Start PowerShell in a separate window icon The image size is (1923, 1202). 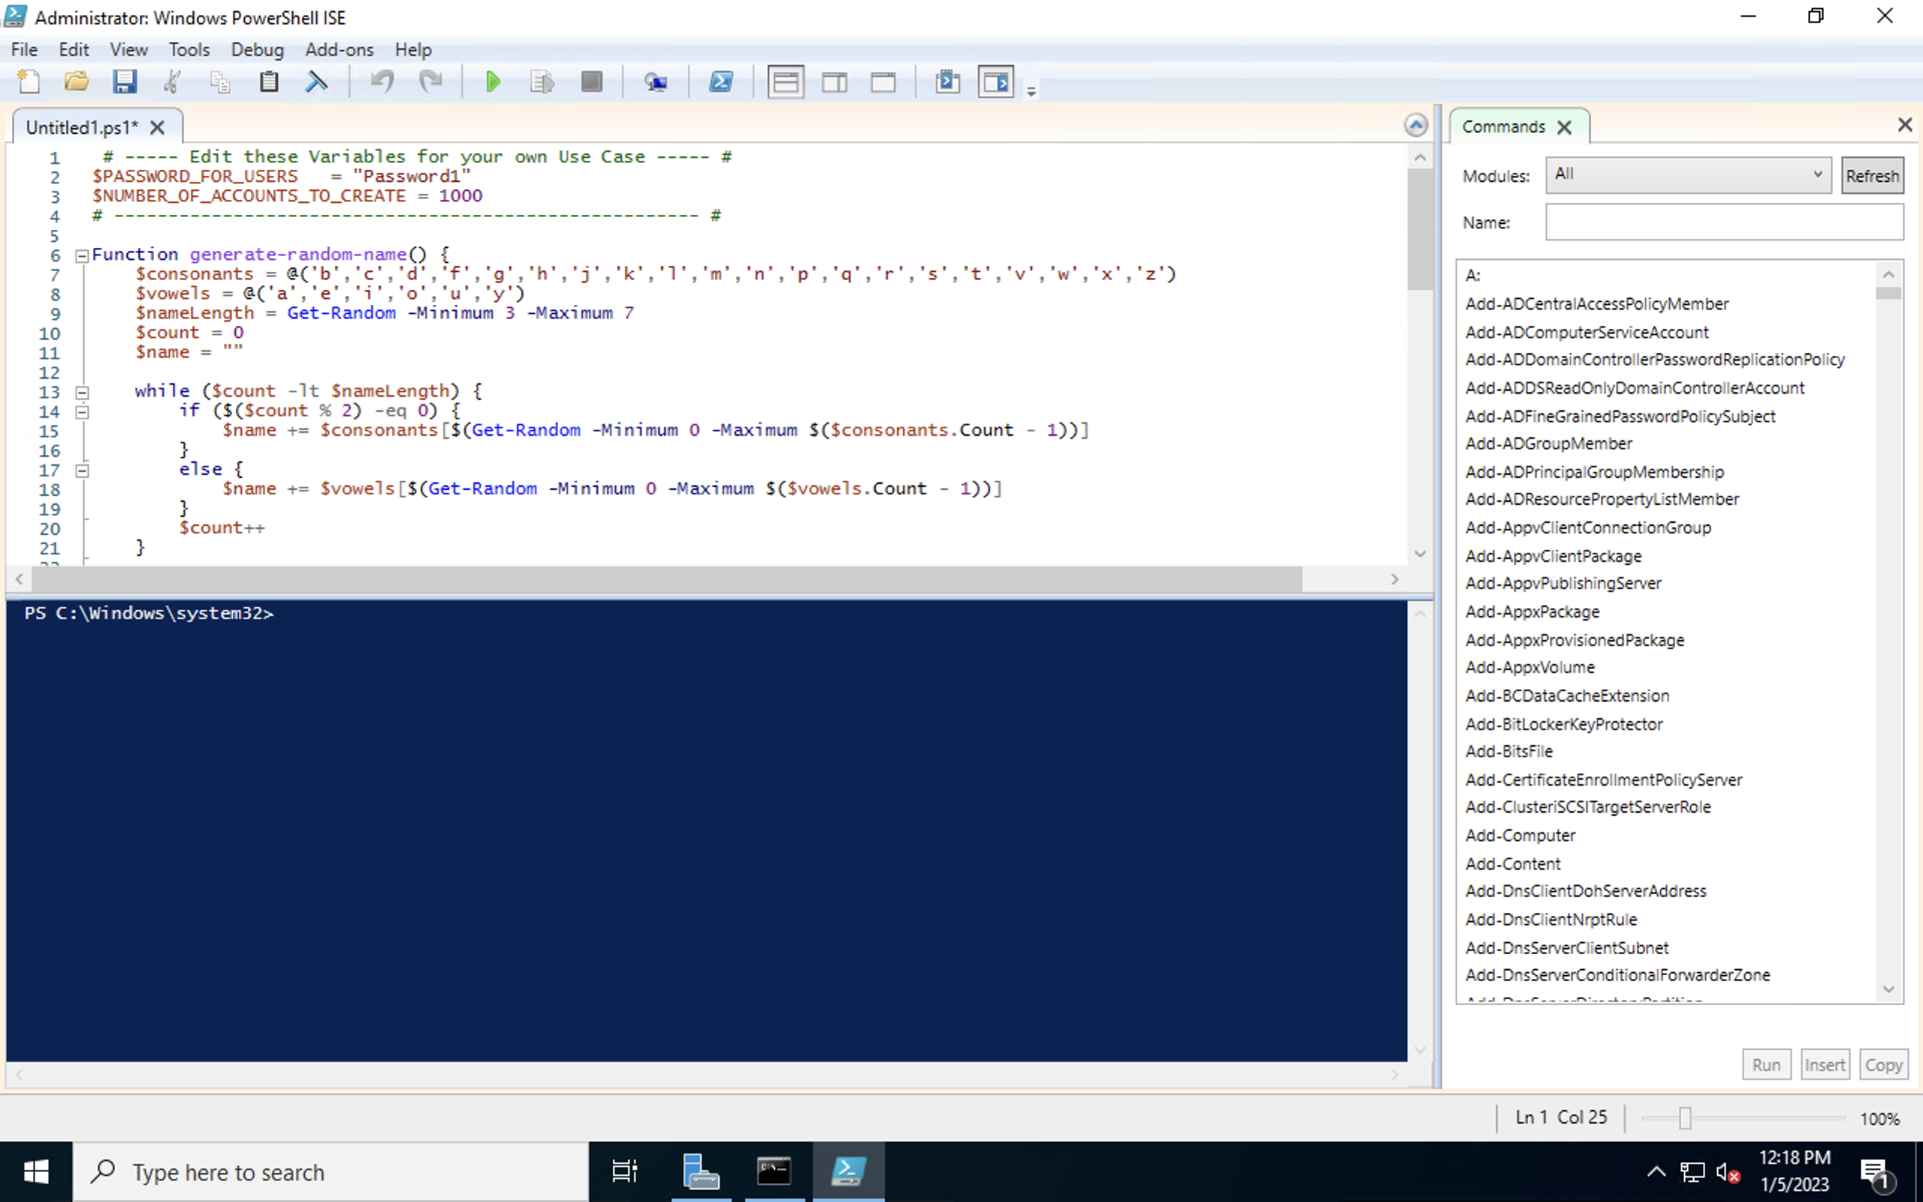(x=720, y=82)
